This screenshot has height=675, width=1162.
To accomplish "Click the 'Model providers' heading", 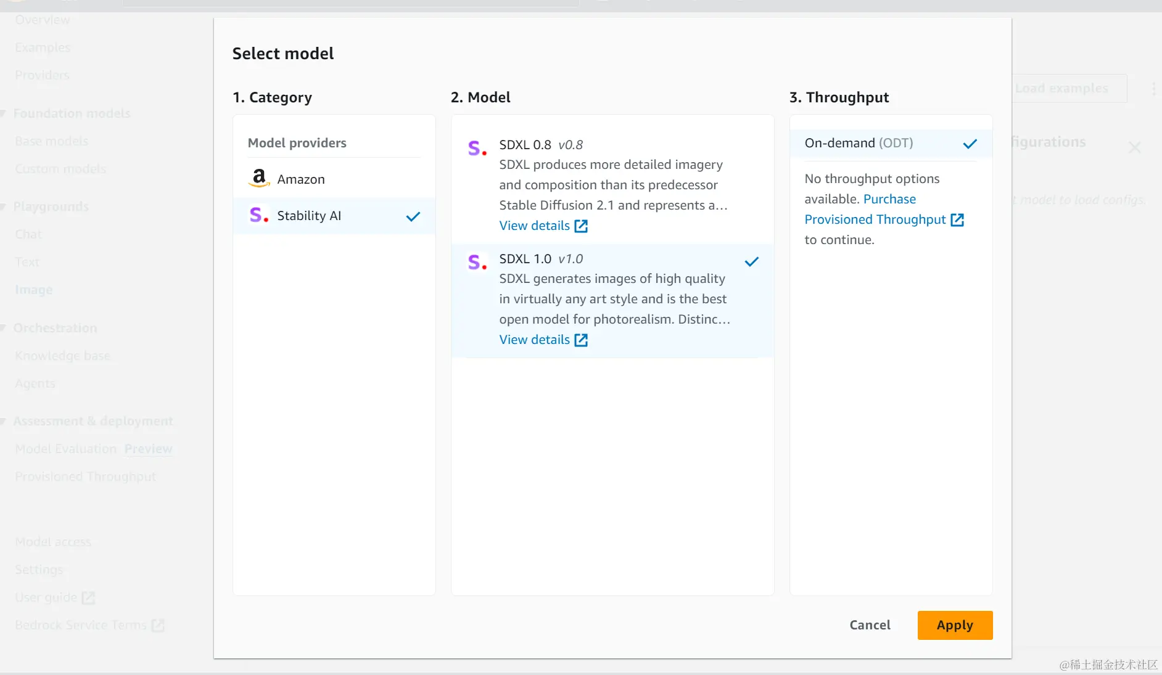I will click(297, 143).
